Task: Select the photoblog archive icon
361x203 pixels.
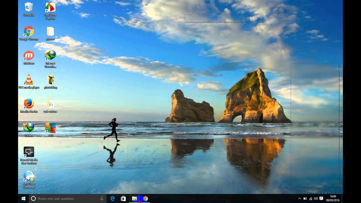Action: 50,82
